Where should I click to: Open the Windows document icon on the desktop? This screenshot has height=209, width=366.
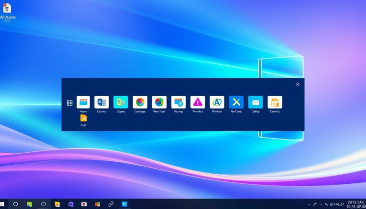7,8
